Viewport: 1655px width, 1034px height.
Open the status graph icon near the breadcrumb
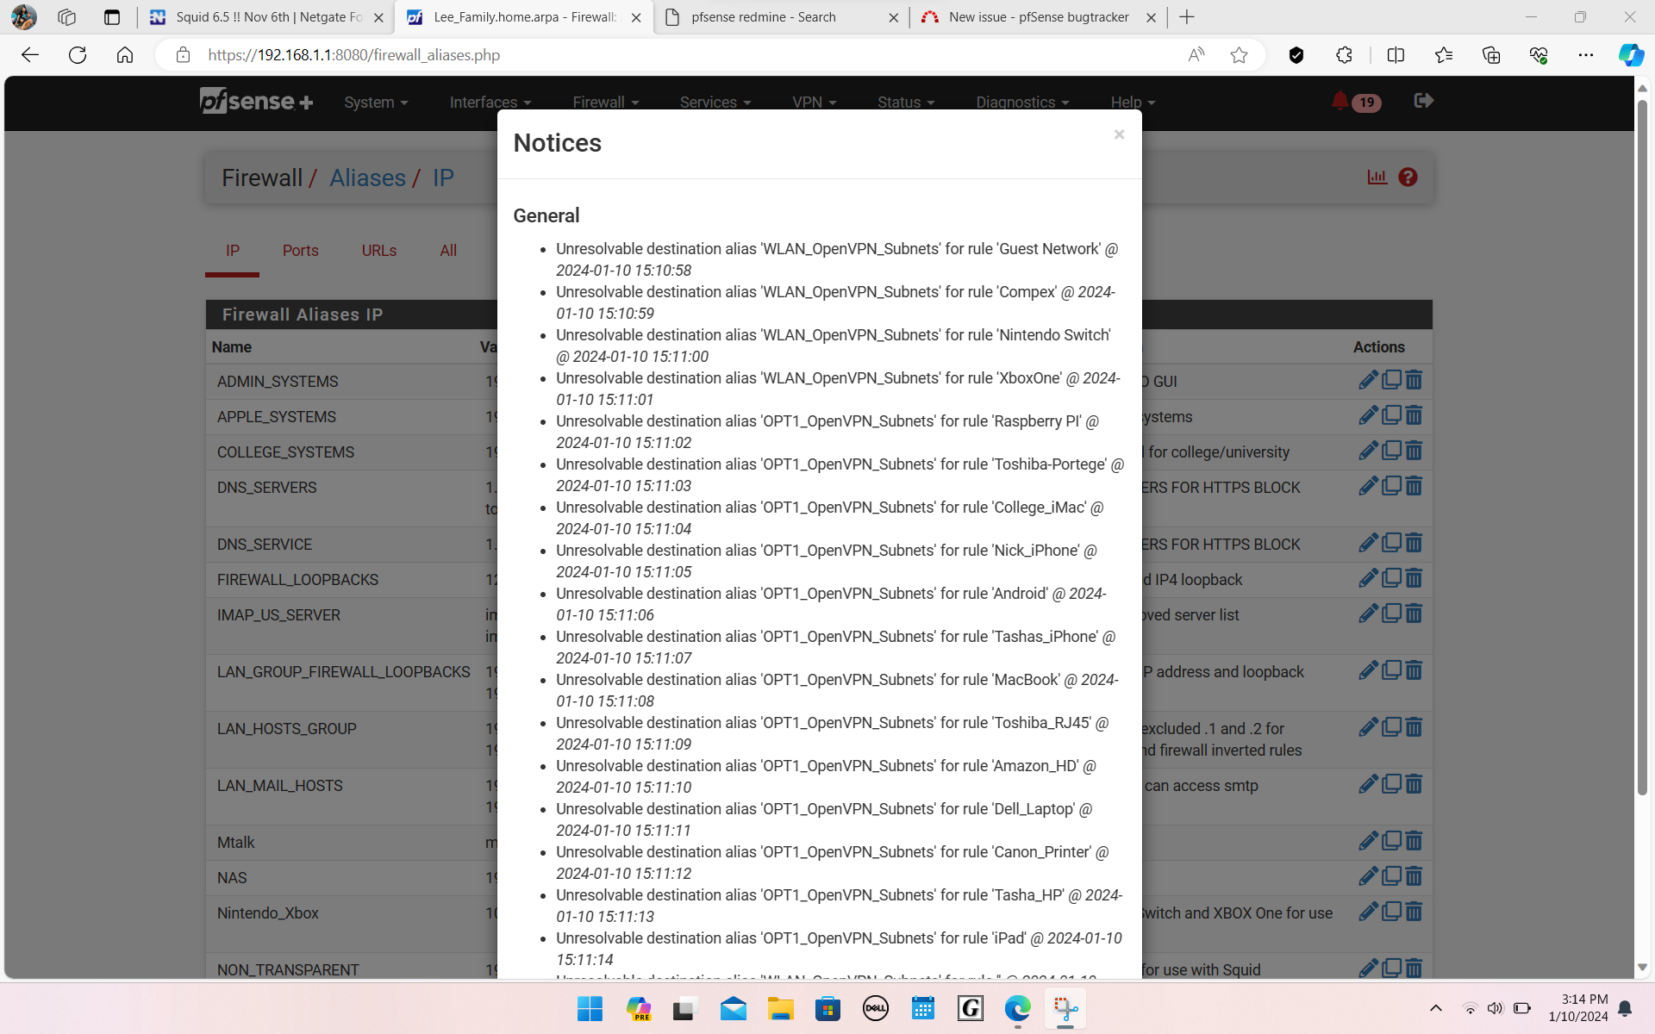[x=1377, y=177]
